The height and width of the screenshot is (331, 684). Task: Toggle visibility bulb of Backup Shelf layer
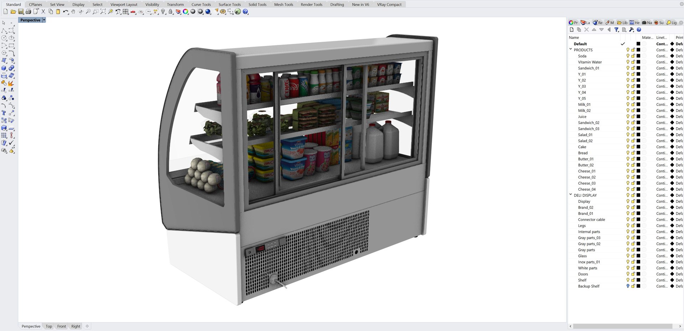point(628,286)
